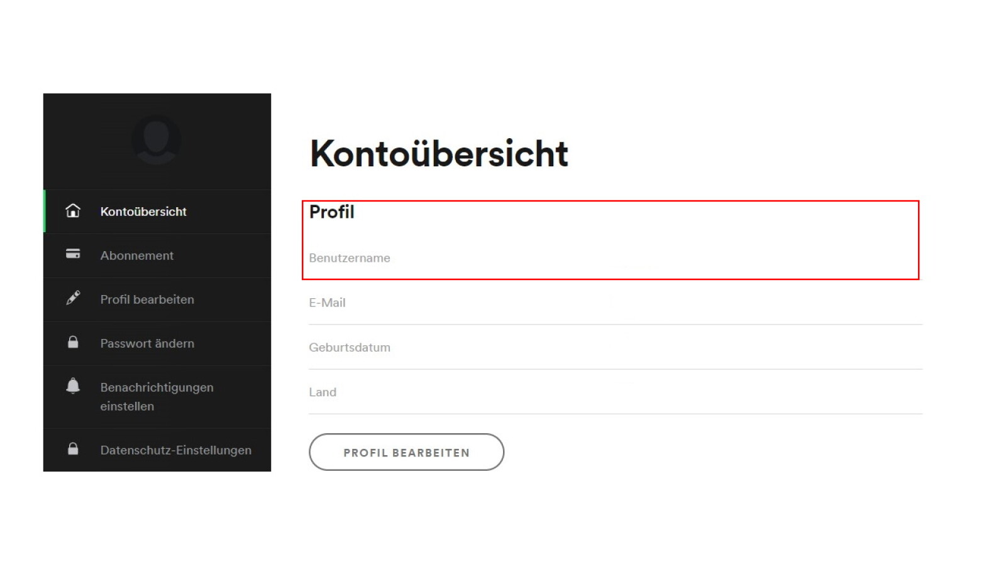Viewport: 1006px width, 565px height.
Task: Navigate to Datenschutz-Einstellungen
Action: (x=175, y=450)
